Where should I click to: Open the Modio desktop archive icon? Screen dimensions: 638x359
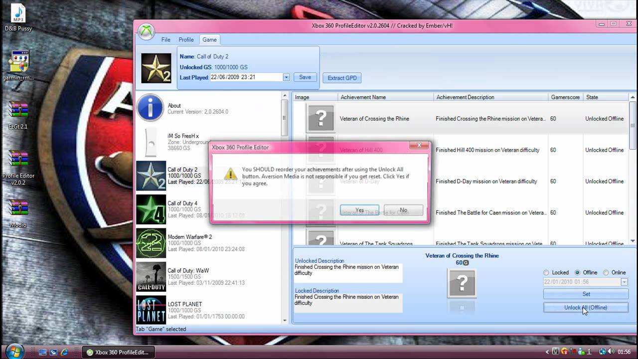coord(18,208)
